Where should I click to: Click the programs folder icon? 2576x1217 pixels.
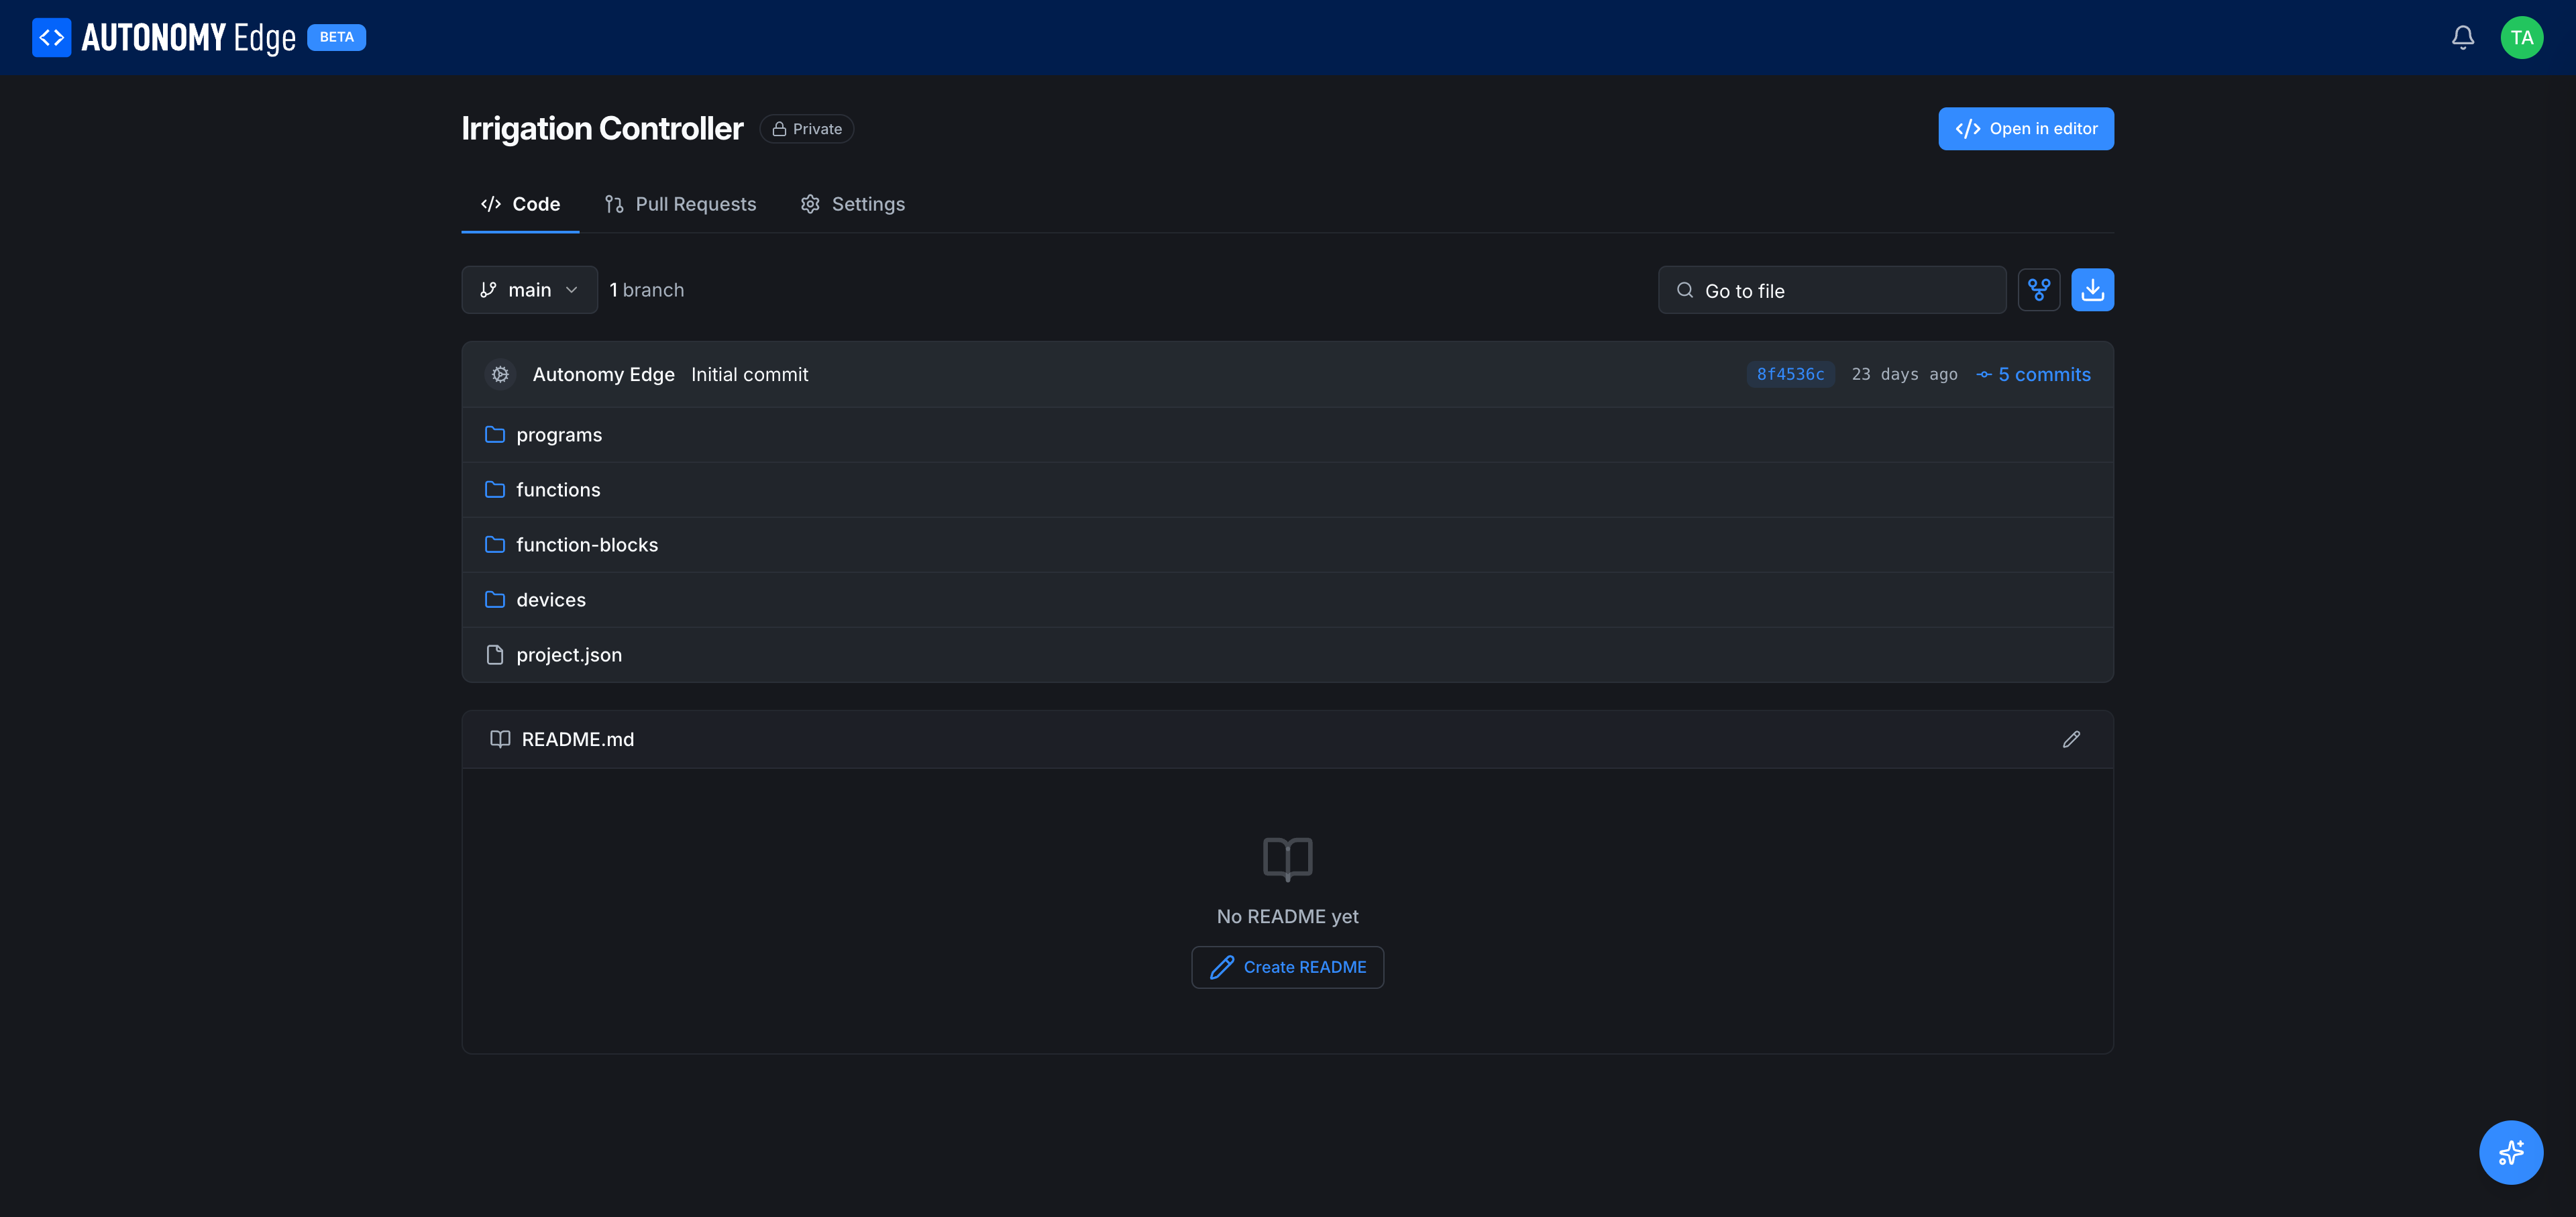click(x=494, y=434)
